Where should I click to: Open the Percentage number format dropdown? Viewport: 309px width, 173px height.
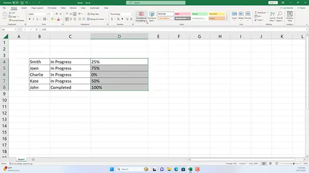(132, 14)
